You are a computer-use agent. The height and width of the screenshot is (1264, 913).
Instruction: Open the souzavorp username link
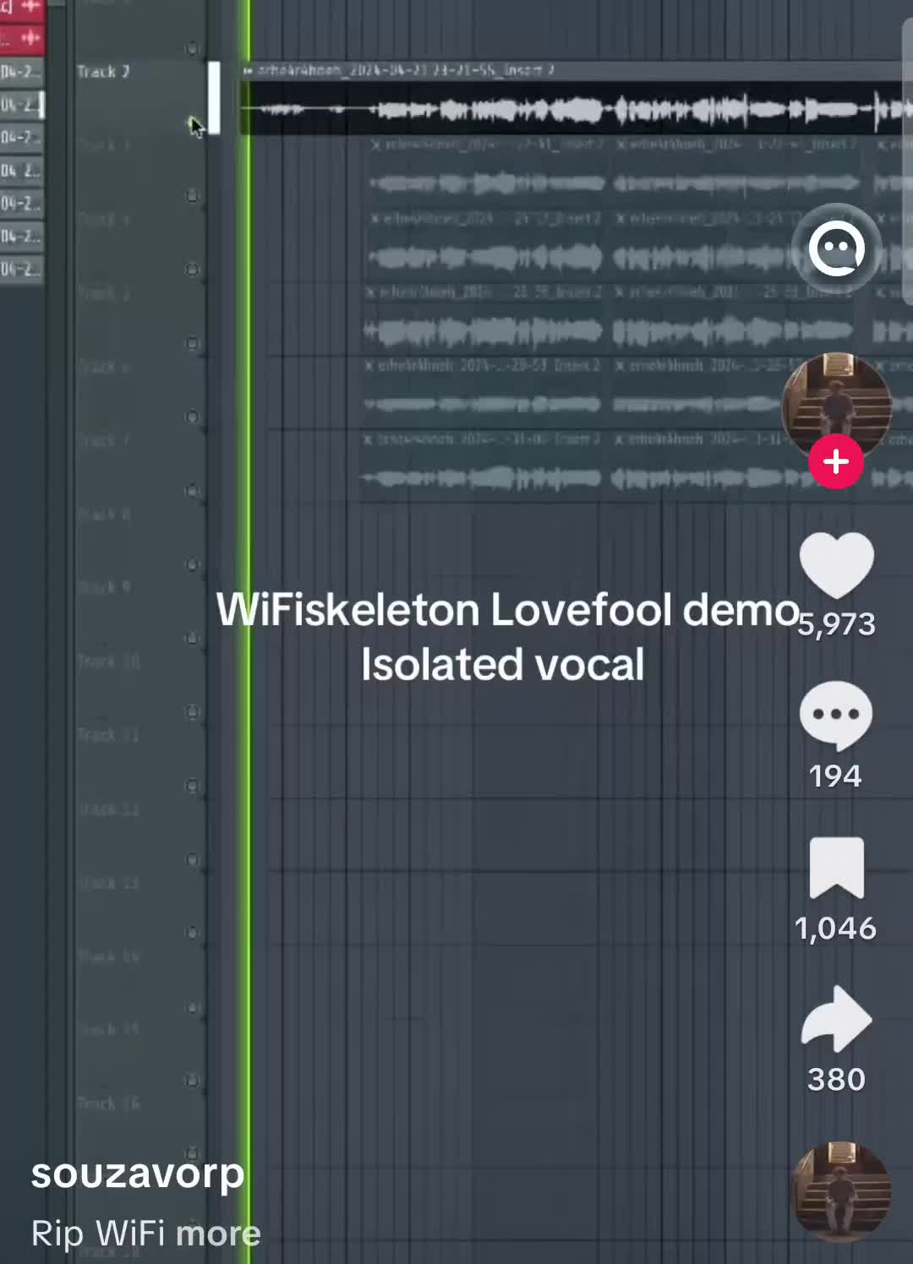138,1174
